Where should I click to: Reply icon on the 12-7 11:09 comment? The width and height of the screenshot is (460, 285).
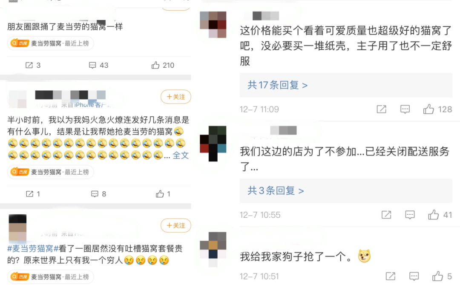click(x=405, y=109)
